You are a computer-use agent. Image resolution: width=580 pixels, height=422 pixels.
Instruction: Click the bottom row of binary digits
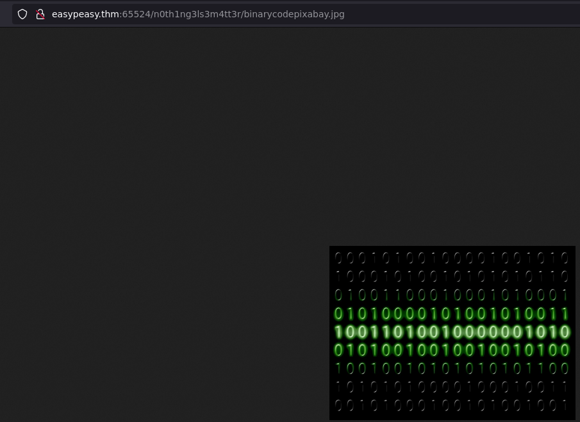[452, 405]
